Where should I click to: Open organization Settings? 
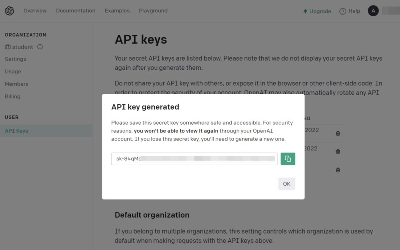[16, 59]
